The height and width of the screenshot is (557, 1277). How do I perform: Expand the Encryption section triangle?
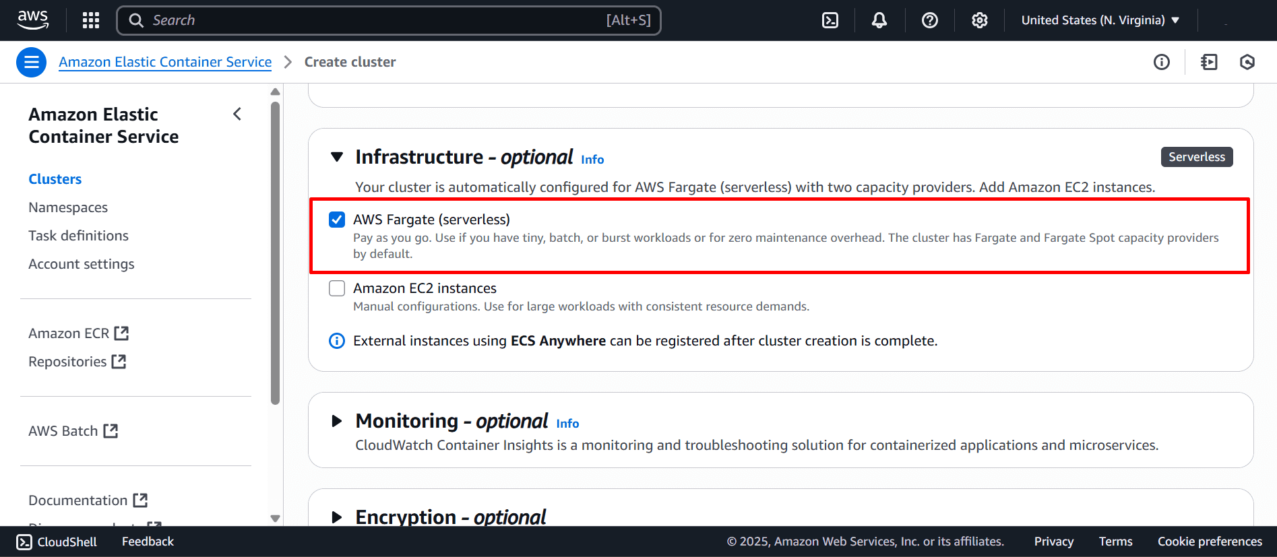[337, 517]
